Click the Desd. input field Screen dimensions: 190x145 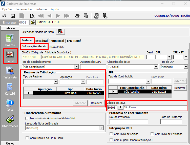[150, 57]
